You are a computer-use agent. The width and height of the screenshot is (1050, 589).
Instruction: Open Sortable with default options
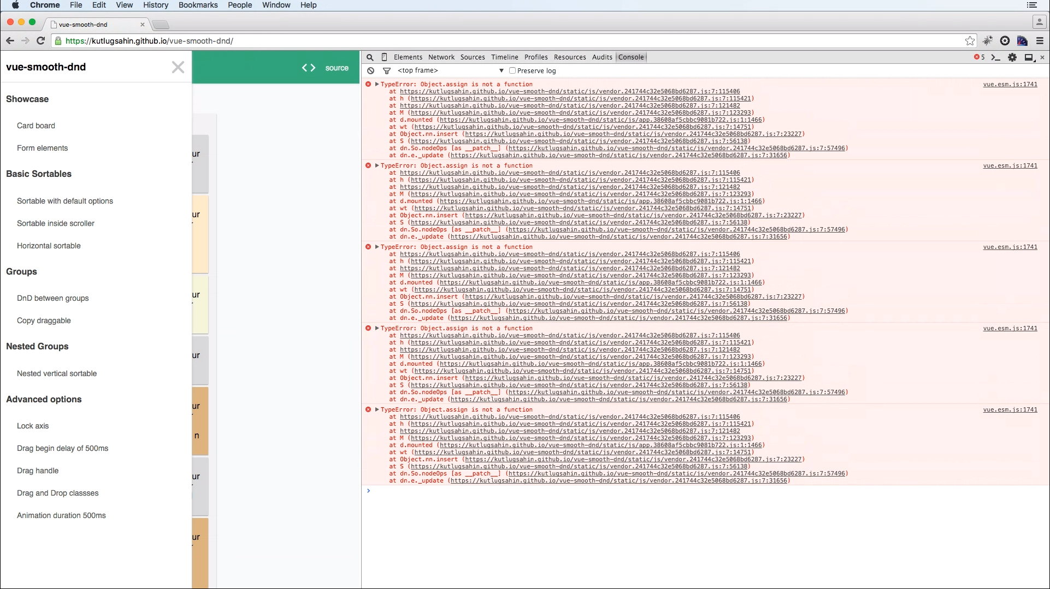(65, 201)
